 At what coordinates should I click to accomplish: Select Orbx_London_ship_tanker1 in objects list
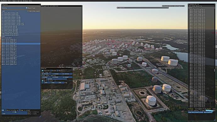tap(10, 33)
